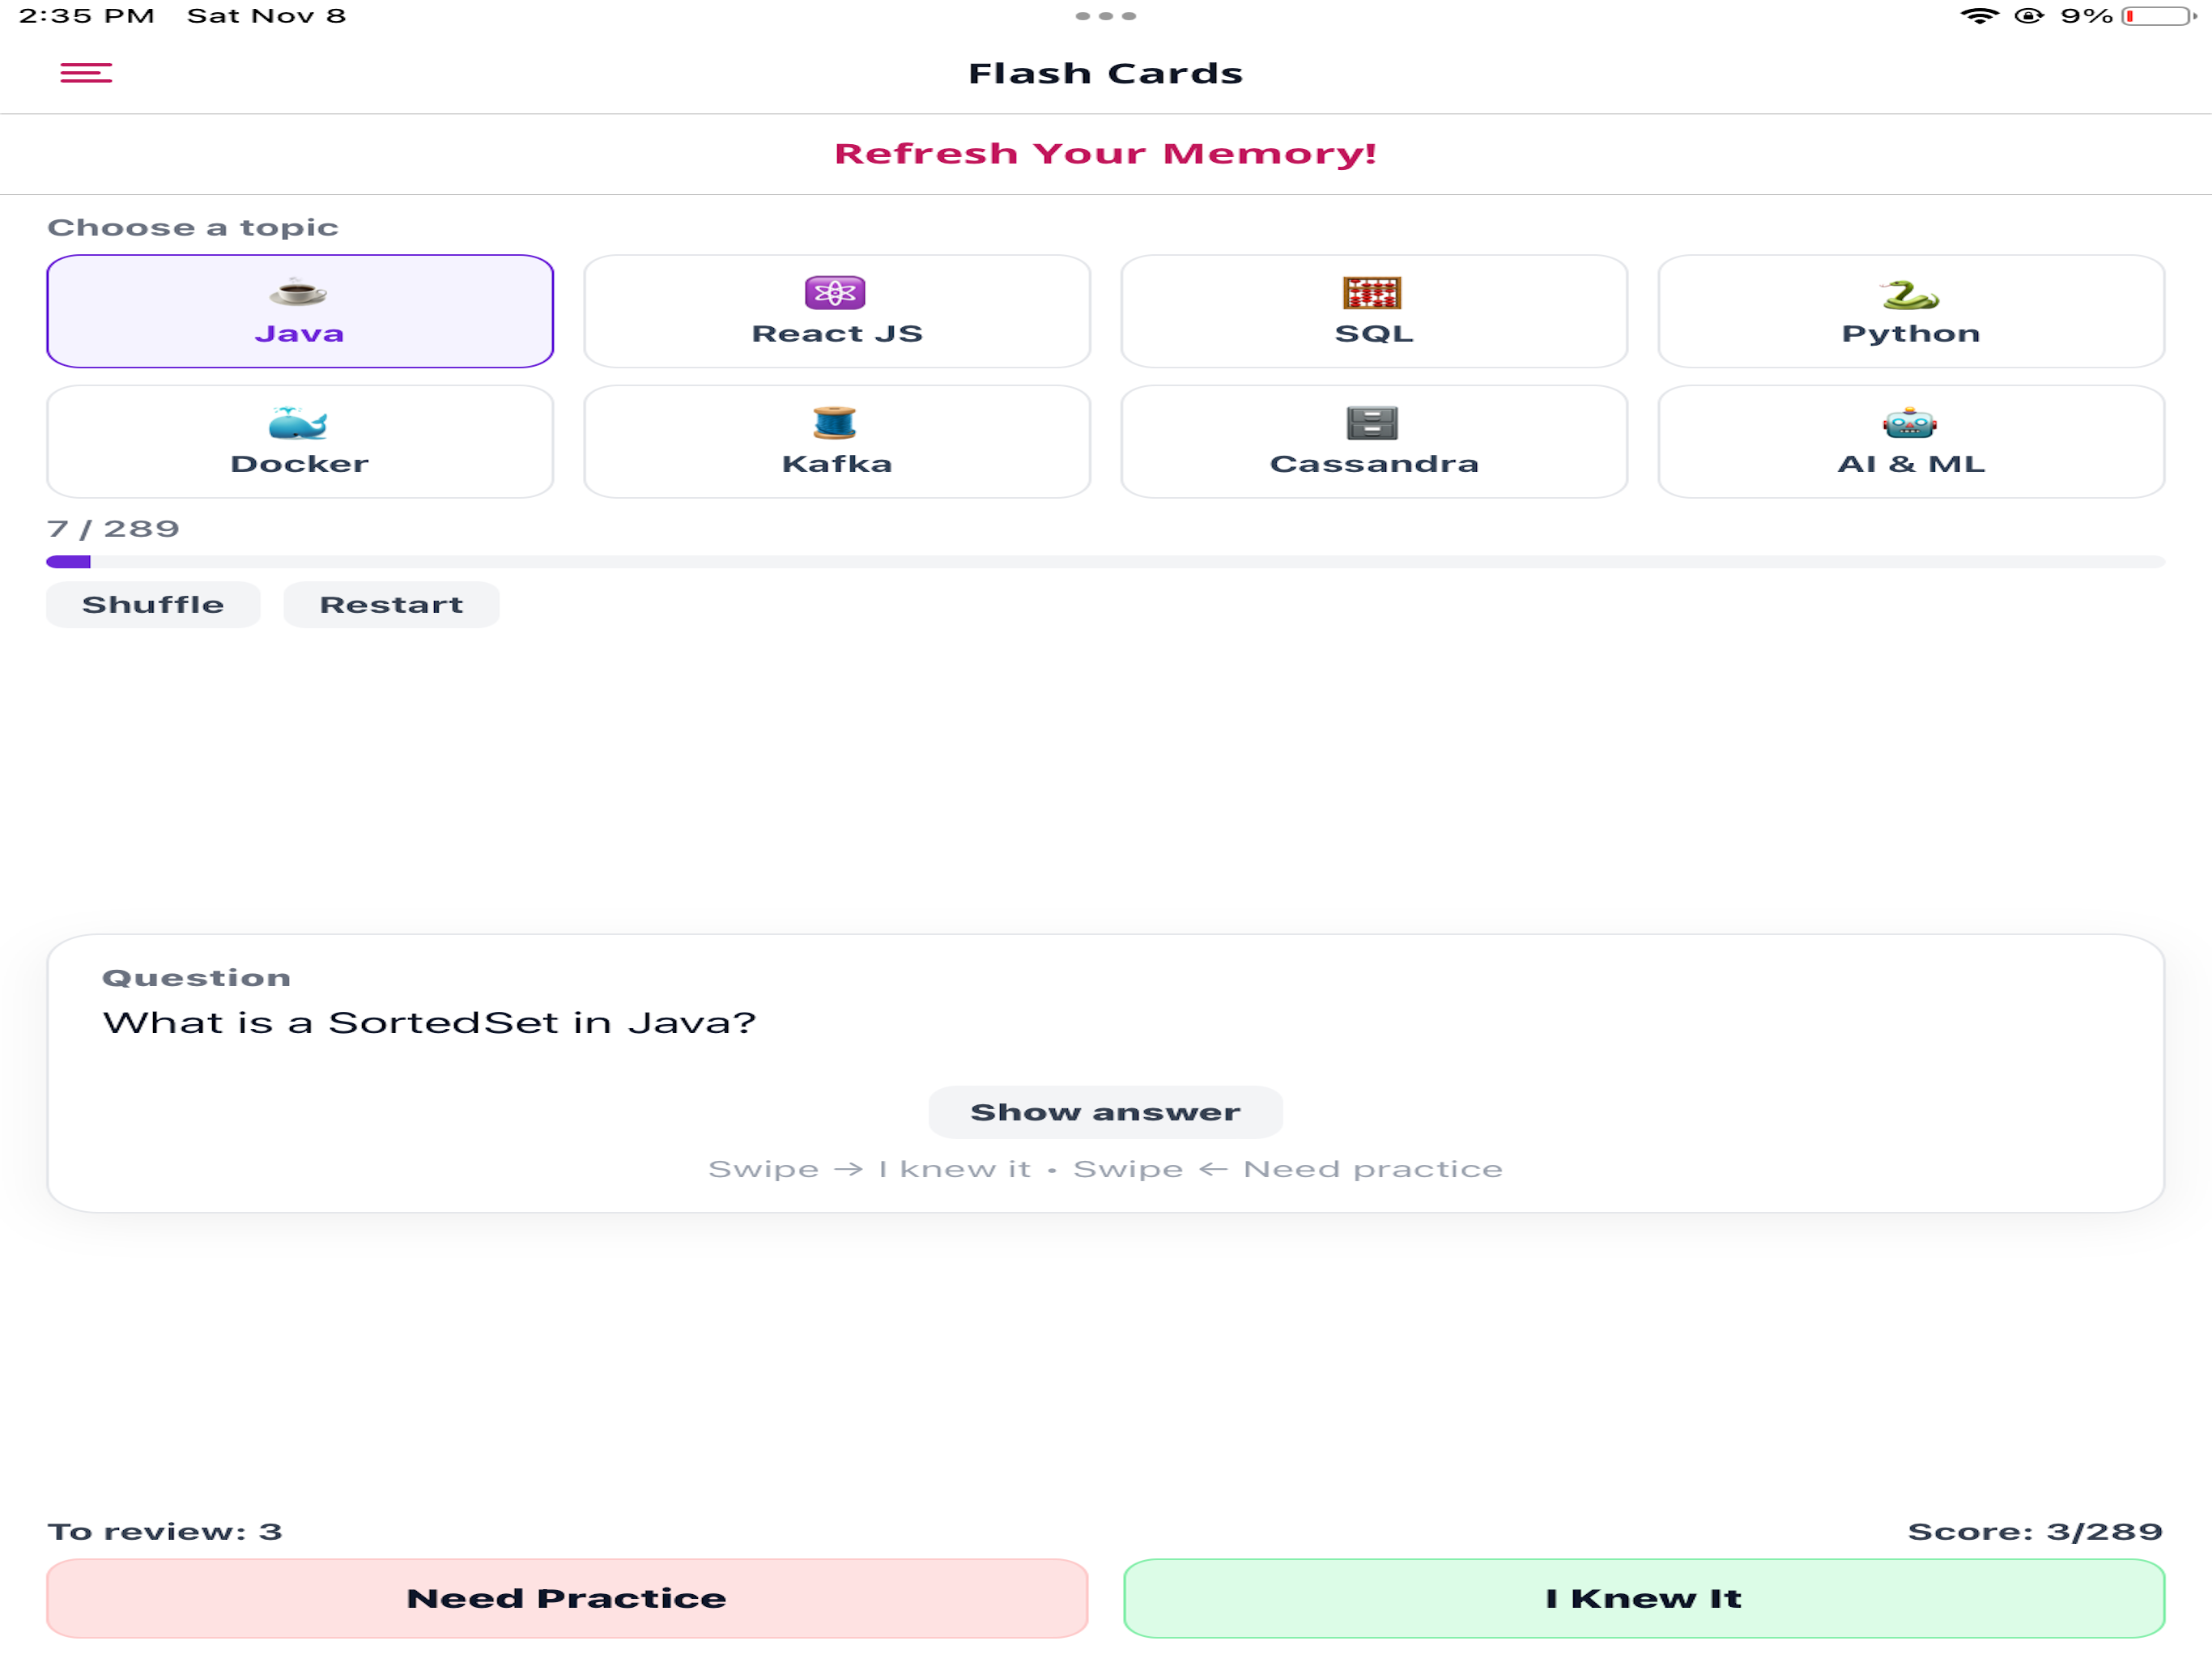
Task: Tap the battery indicator in status bar
Action: (x=2158, y=16)
